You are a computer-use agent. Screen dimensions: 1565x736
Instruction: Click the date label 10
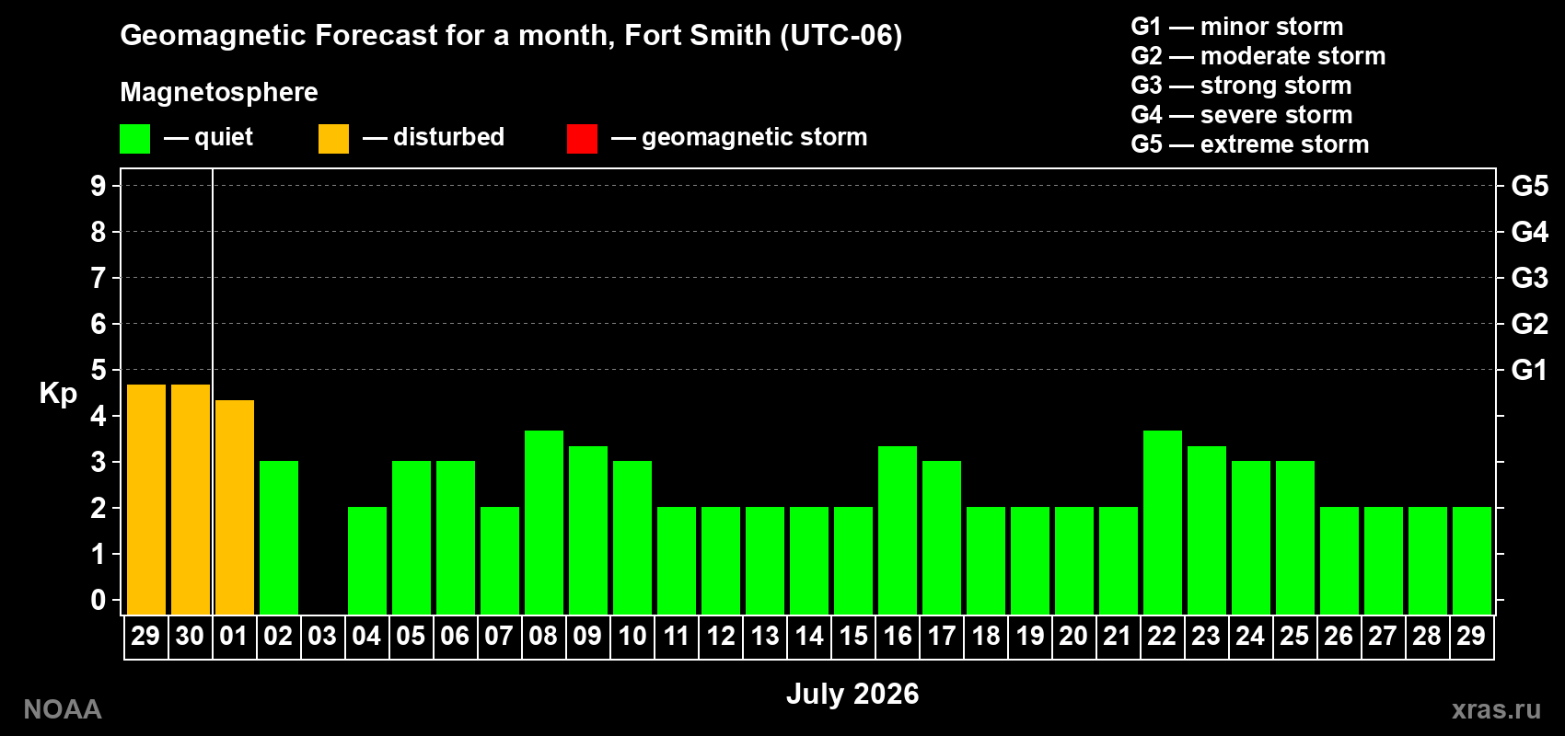coord(632,636)
